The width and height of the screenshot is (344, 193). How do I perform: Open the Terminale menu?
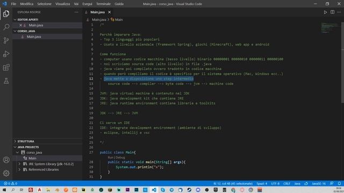[x=103, y=4]
